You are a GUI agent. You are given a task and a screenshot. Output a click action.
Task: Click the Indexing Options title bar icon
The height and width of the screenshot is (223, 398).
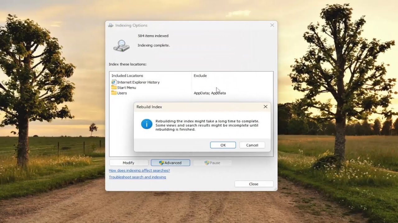tap(111, 25)
